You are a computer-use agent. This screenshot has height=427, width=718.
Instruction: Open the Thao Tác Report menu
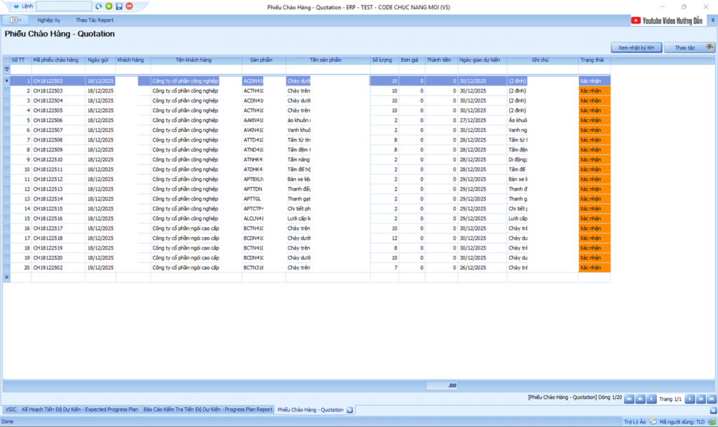click(x=95, y=20)
